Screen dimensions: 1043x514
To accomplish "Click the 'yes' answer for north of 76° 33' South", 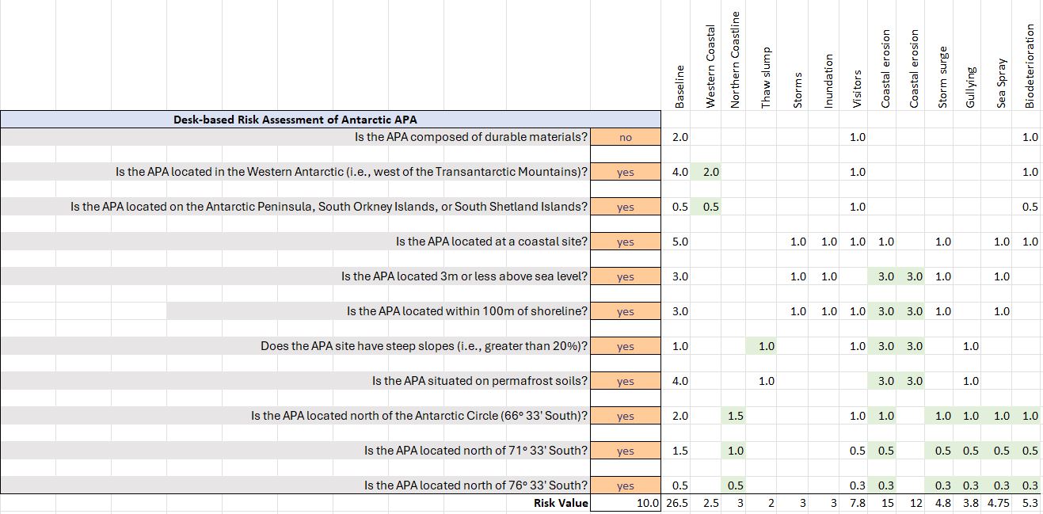I will pos(625,485).
